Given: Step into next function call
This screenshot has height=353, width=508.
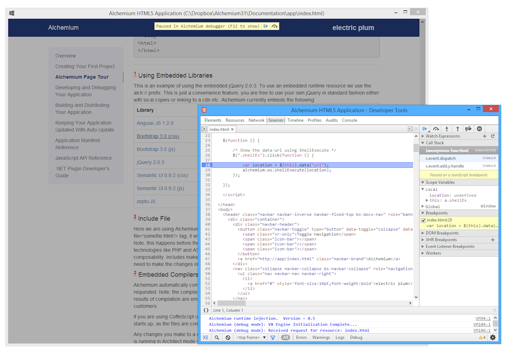Looking at the screenshot, I should (x=447, y=129).
